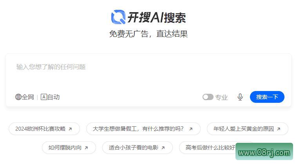This screenshot has width=297, height=164.
Task: Click the boxed A icon beside 自动
Action: click(44, 97)
